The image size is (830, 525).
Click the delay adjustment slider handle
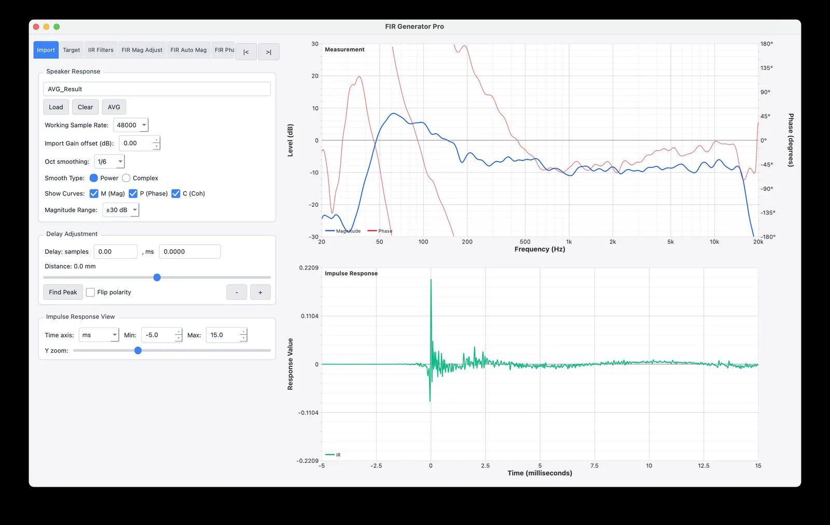pyautogui.click(x=157, y=277)
